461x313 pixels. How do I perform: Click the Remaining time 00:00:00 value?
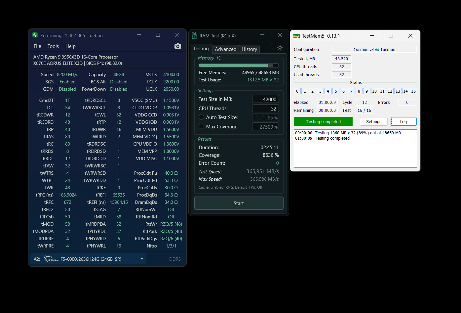pyautogui.click(x=327, y=110)
